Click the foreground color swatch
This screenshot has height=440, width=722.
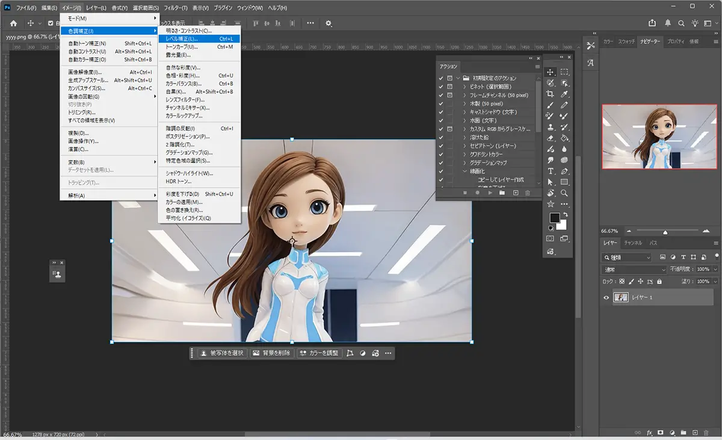554,218
